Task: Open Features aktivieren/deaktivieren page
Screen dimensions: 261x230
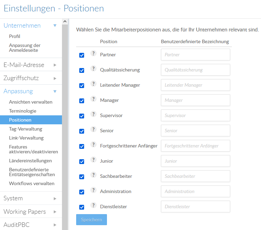Action: [x=34, y=149]
